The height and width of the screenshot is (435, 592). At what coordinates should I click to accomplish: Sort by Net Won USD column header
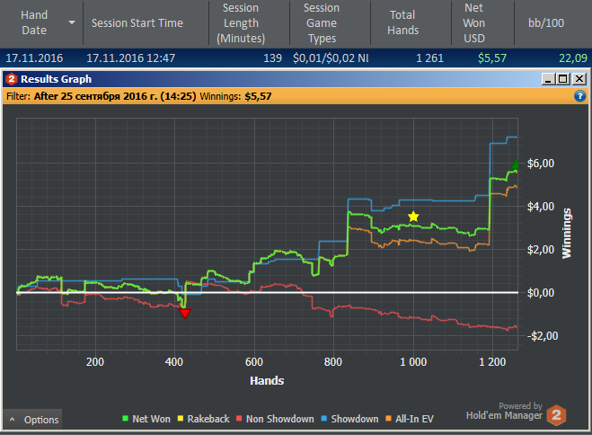(482, 23)
